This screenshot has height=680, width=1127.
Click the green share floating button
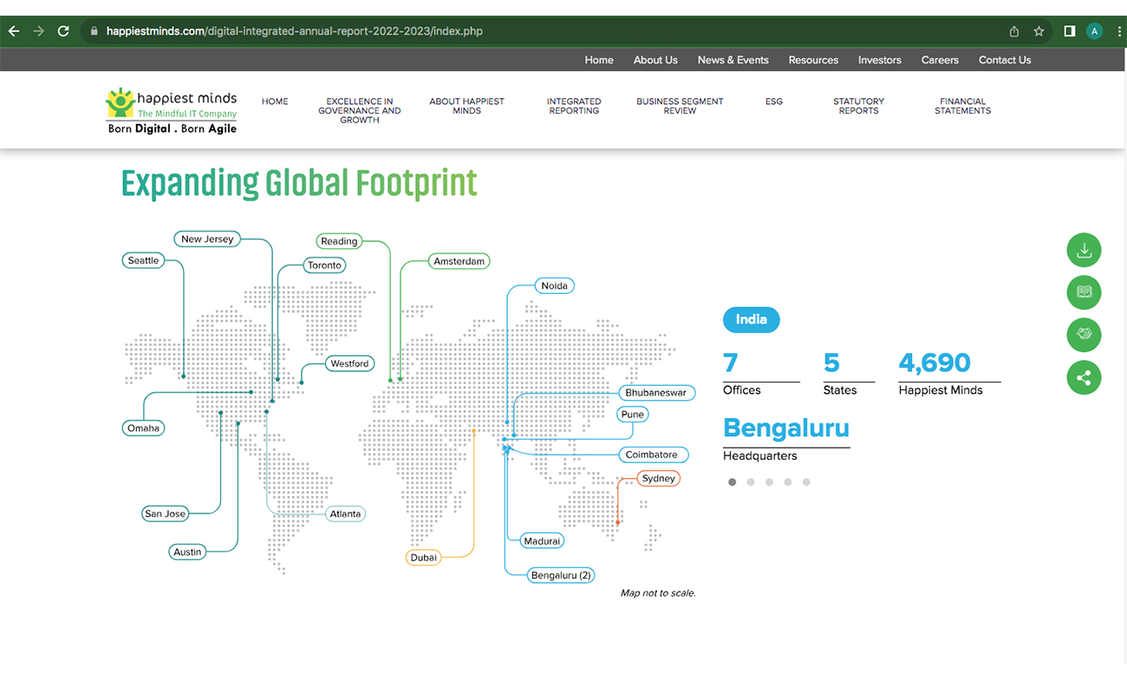[x=1084, y=376]
